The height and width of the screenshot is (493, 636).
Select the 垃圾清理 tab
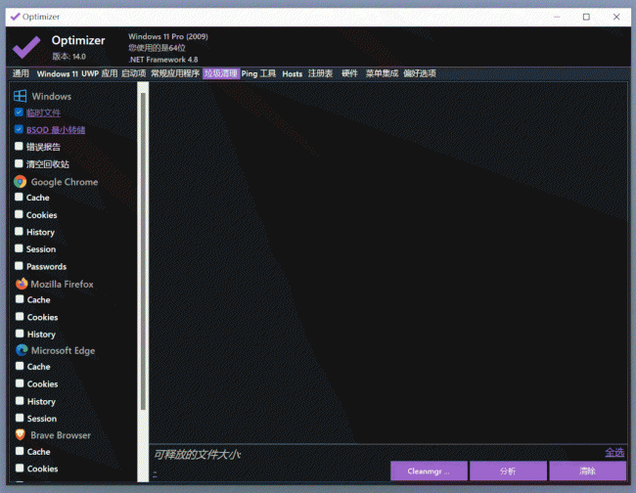(x=221, y=73)
